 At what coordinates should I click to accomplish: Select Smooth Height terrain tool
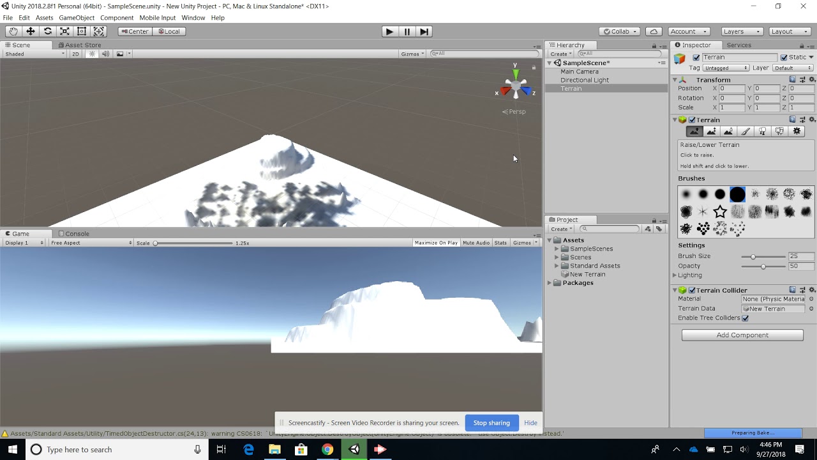pyautogui.click(x=728, y=131)
